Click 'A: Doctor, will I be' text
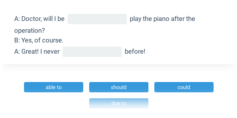The height and width of the screenshot is (118, 237). tap(39, 19)
